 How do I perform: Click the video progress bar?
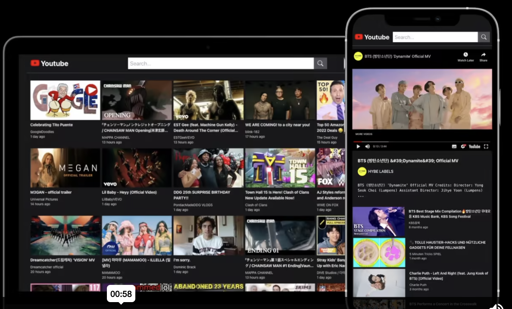click(422, 142)
